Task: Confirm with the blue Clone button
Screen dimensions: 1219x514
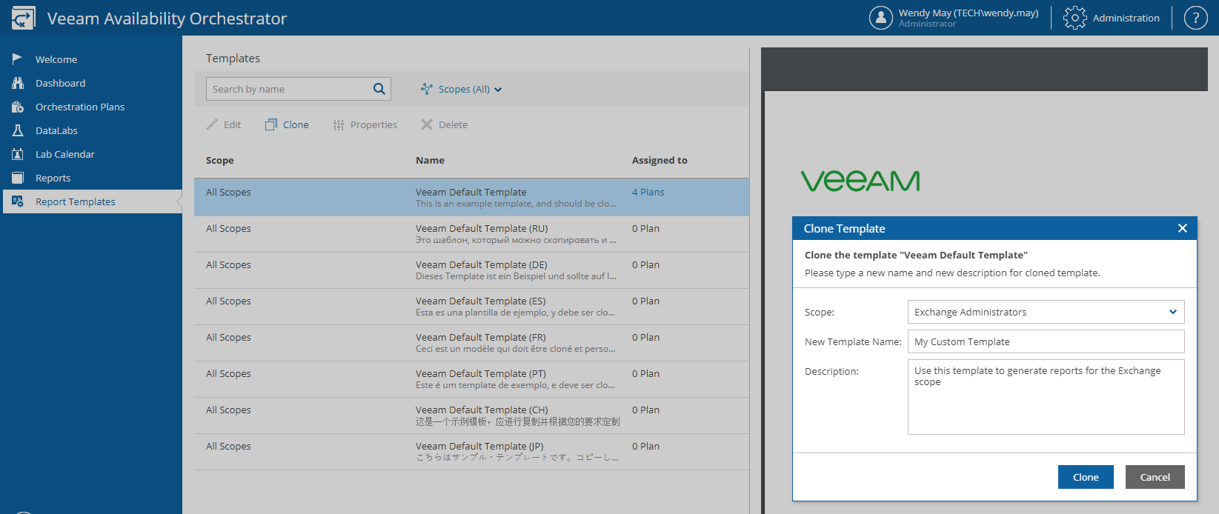Action: [1086, 477]
